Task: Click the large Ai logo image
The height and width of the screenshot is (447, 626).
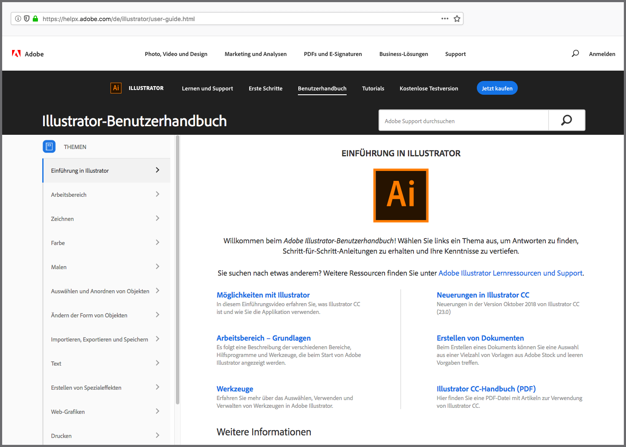Action: coord(401,195)
